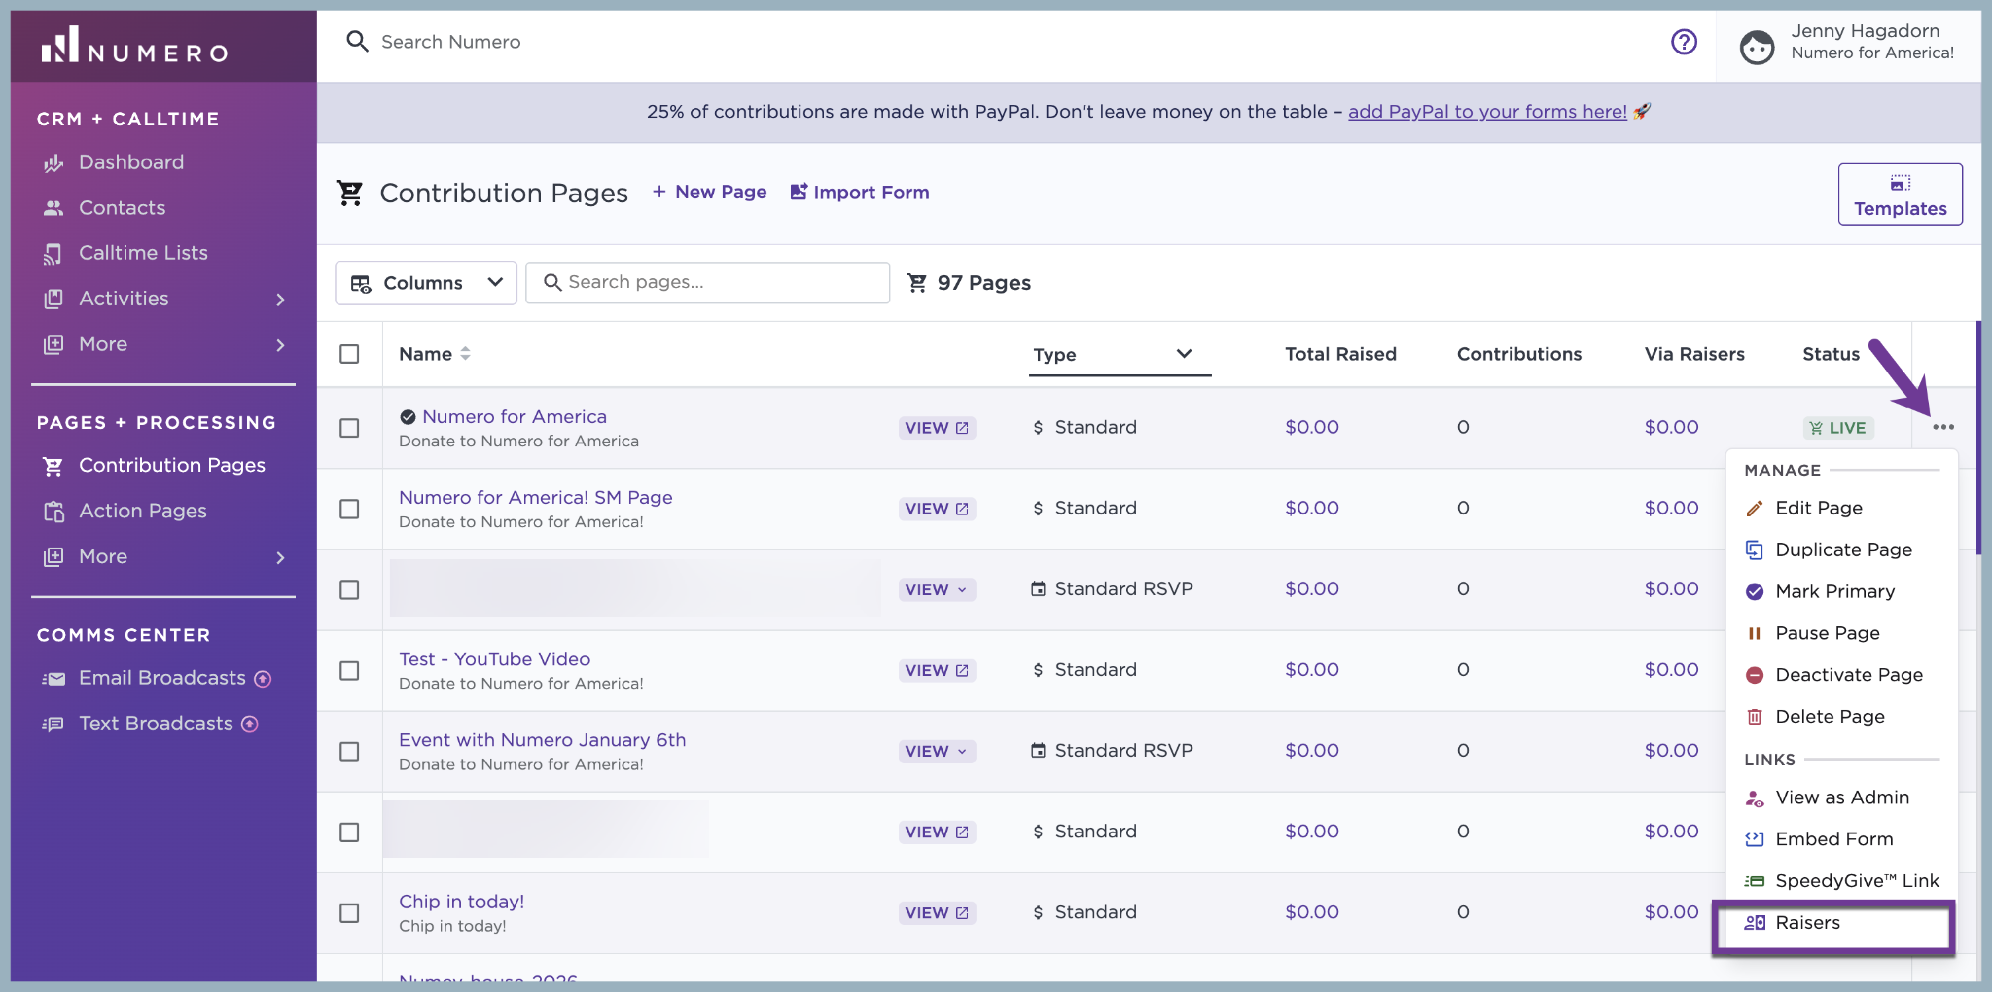The image size is (1992, 992).
Task: Click the Calltime Lists phone icon
Action: [x=53, y=254]
